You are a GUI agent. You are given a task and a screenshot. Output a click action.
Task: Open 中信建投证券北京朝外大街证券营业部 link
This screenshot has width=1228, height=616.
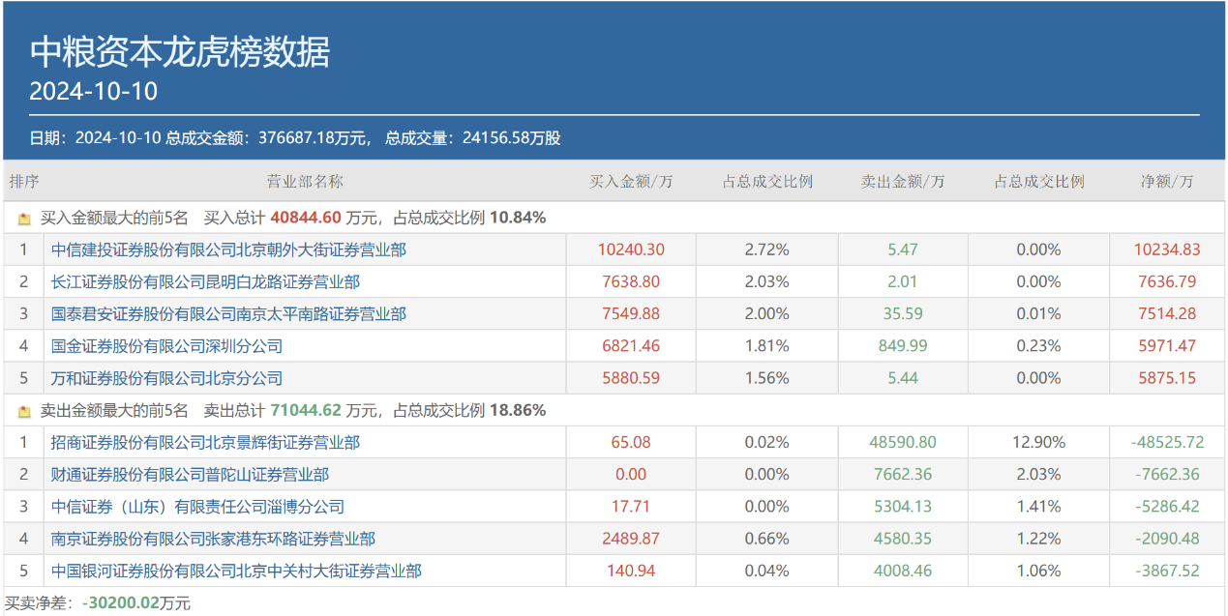pos(228,249)
